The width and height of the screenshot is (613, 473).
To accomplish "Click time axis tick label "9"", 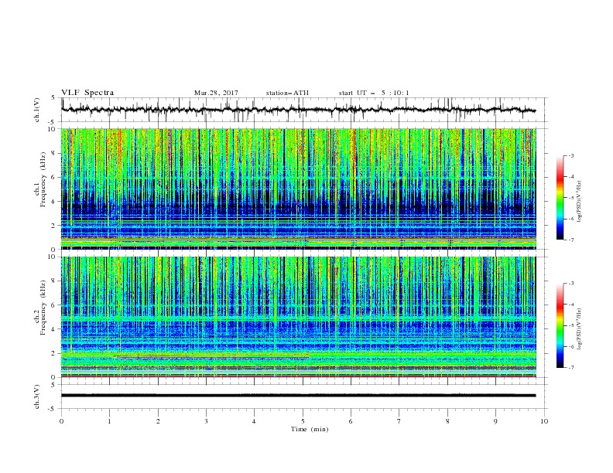I will [495, 421].
